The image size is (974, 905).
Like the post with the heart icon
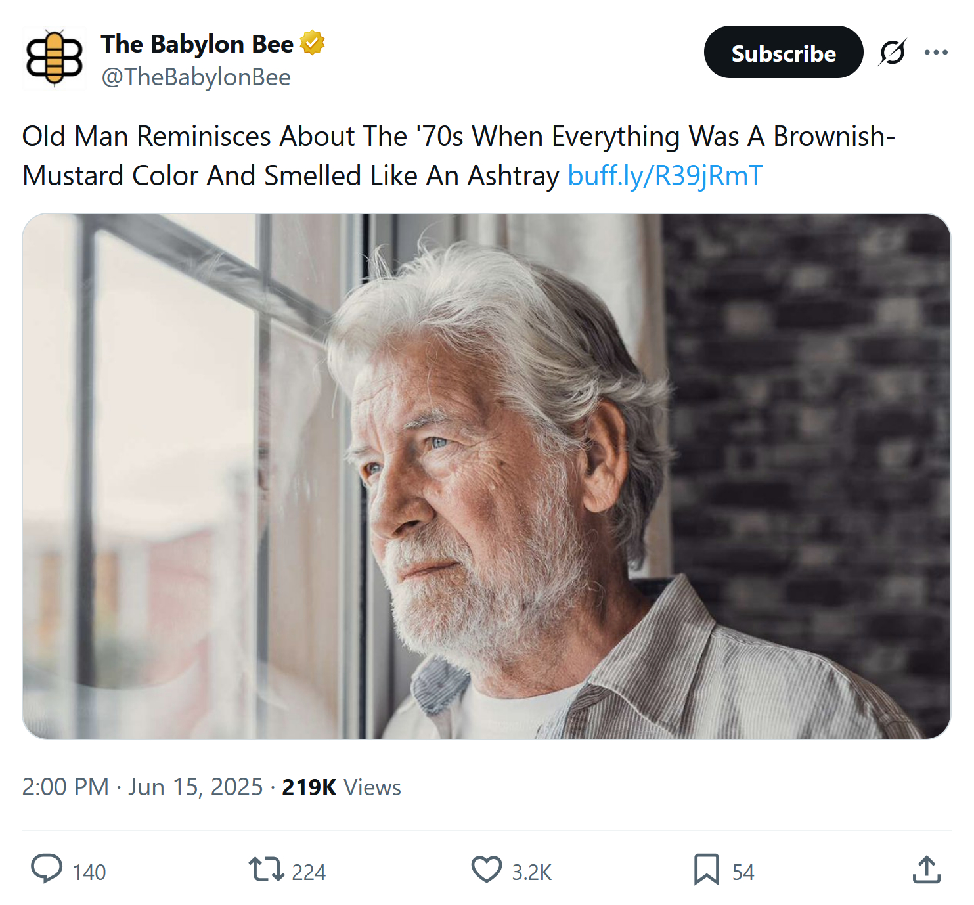pos(487,870)
